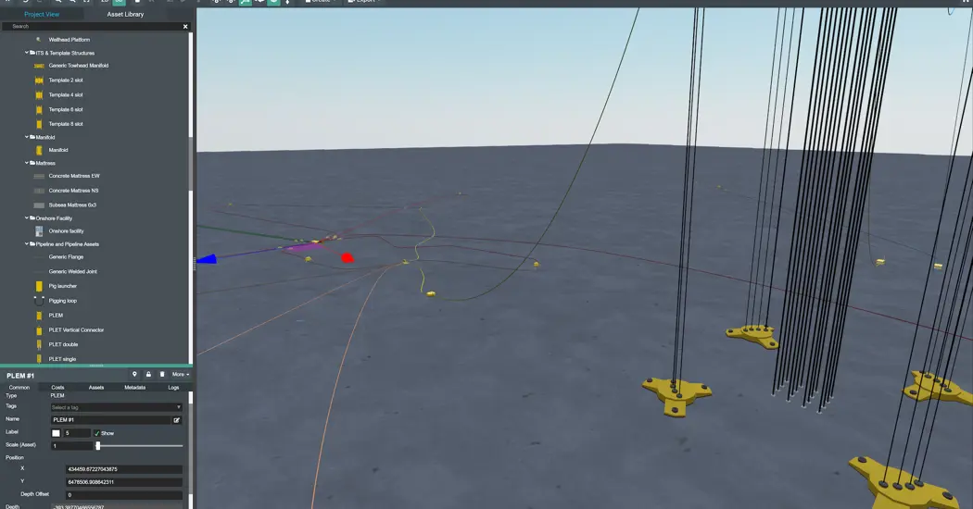Open the Tags select dropdown
This screenshot has width=973, height=509.
coord(116,407)
